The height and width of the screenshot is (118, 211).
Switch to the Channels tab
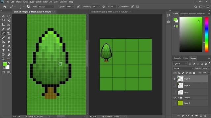pos(177,58)
